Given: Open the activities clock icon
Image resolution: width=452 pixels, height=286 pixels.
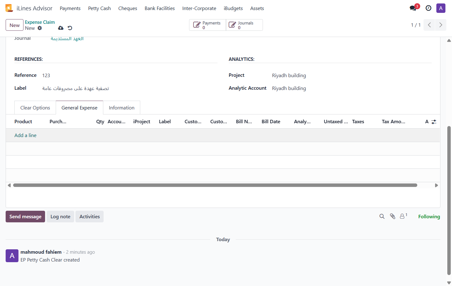Looking at the screenshot, I should (x=429, y=8).
